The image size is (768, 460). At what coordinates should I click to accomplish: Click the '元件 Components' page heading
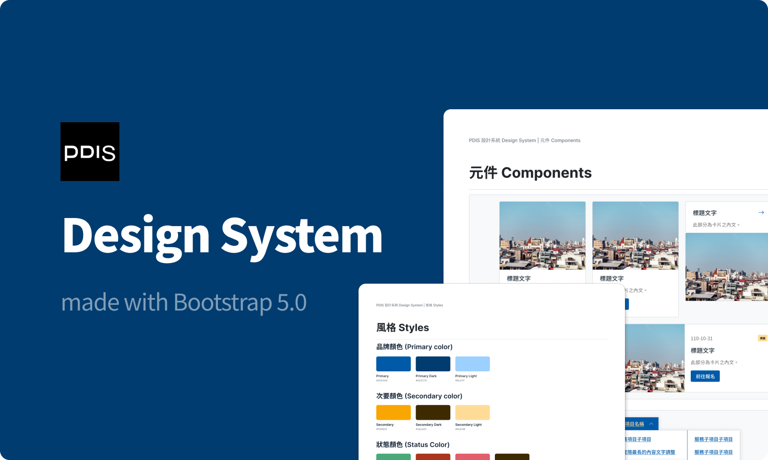[x=530, y=172]
